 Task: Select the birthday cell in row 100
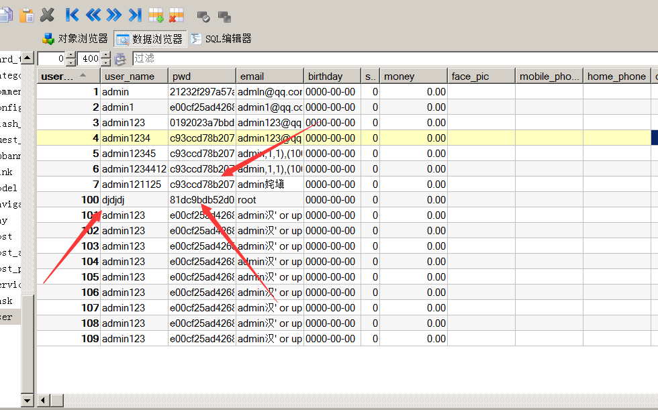click(x=332, y=200)
